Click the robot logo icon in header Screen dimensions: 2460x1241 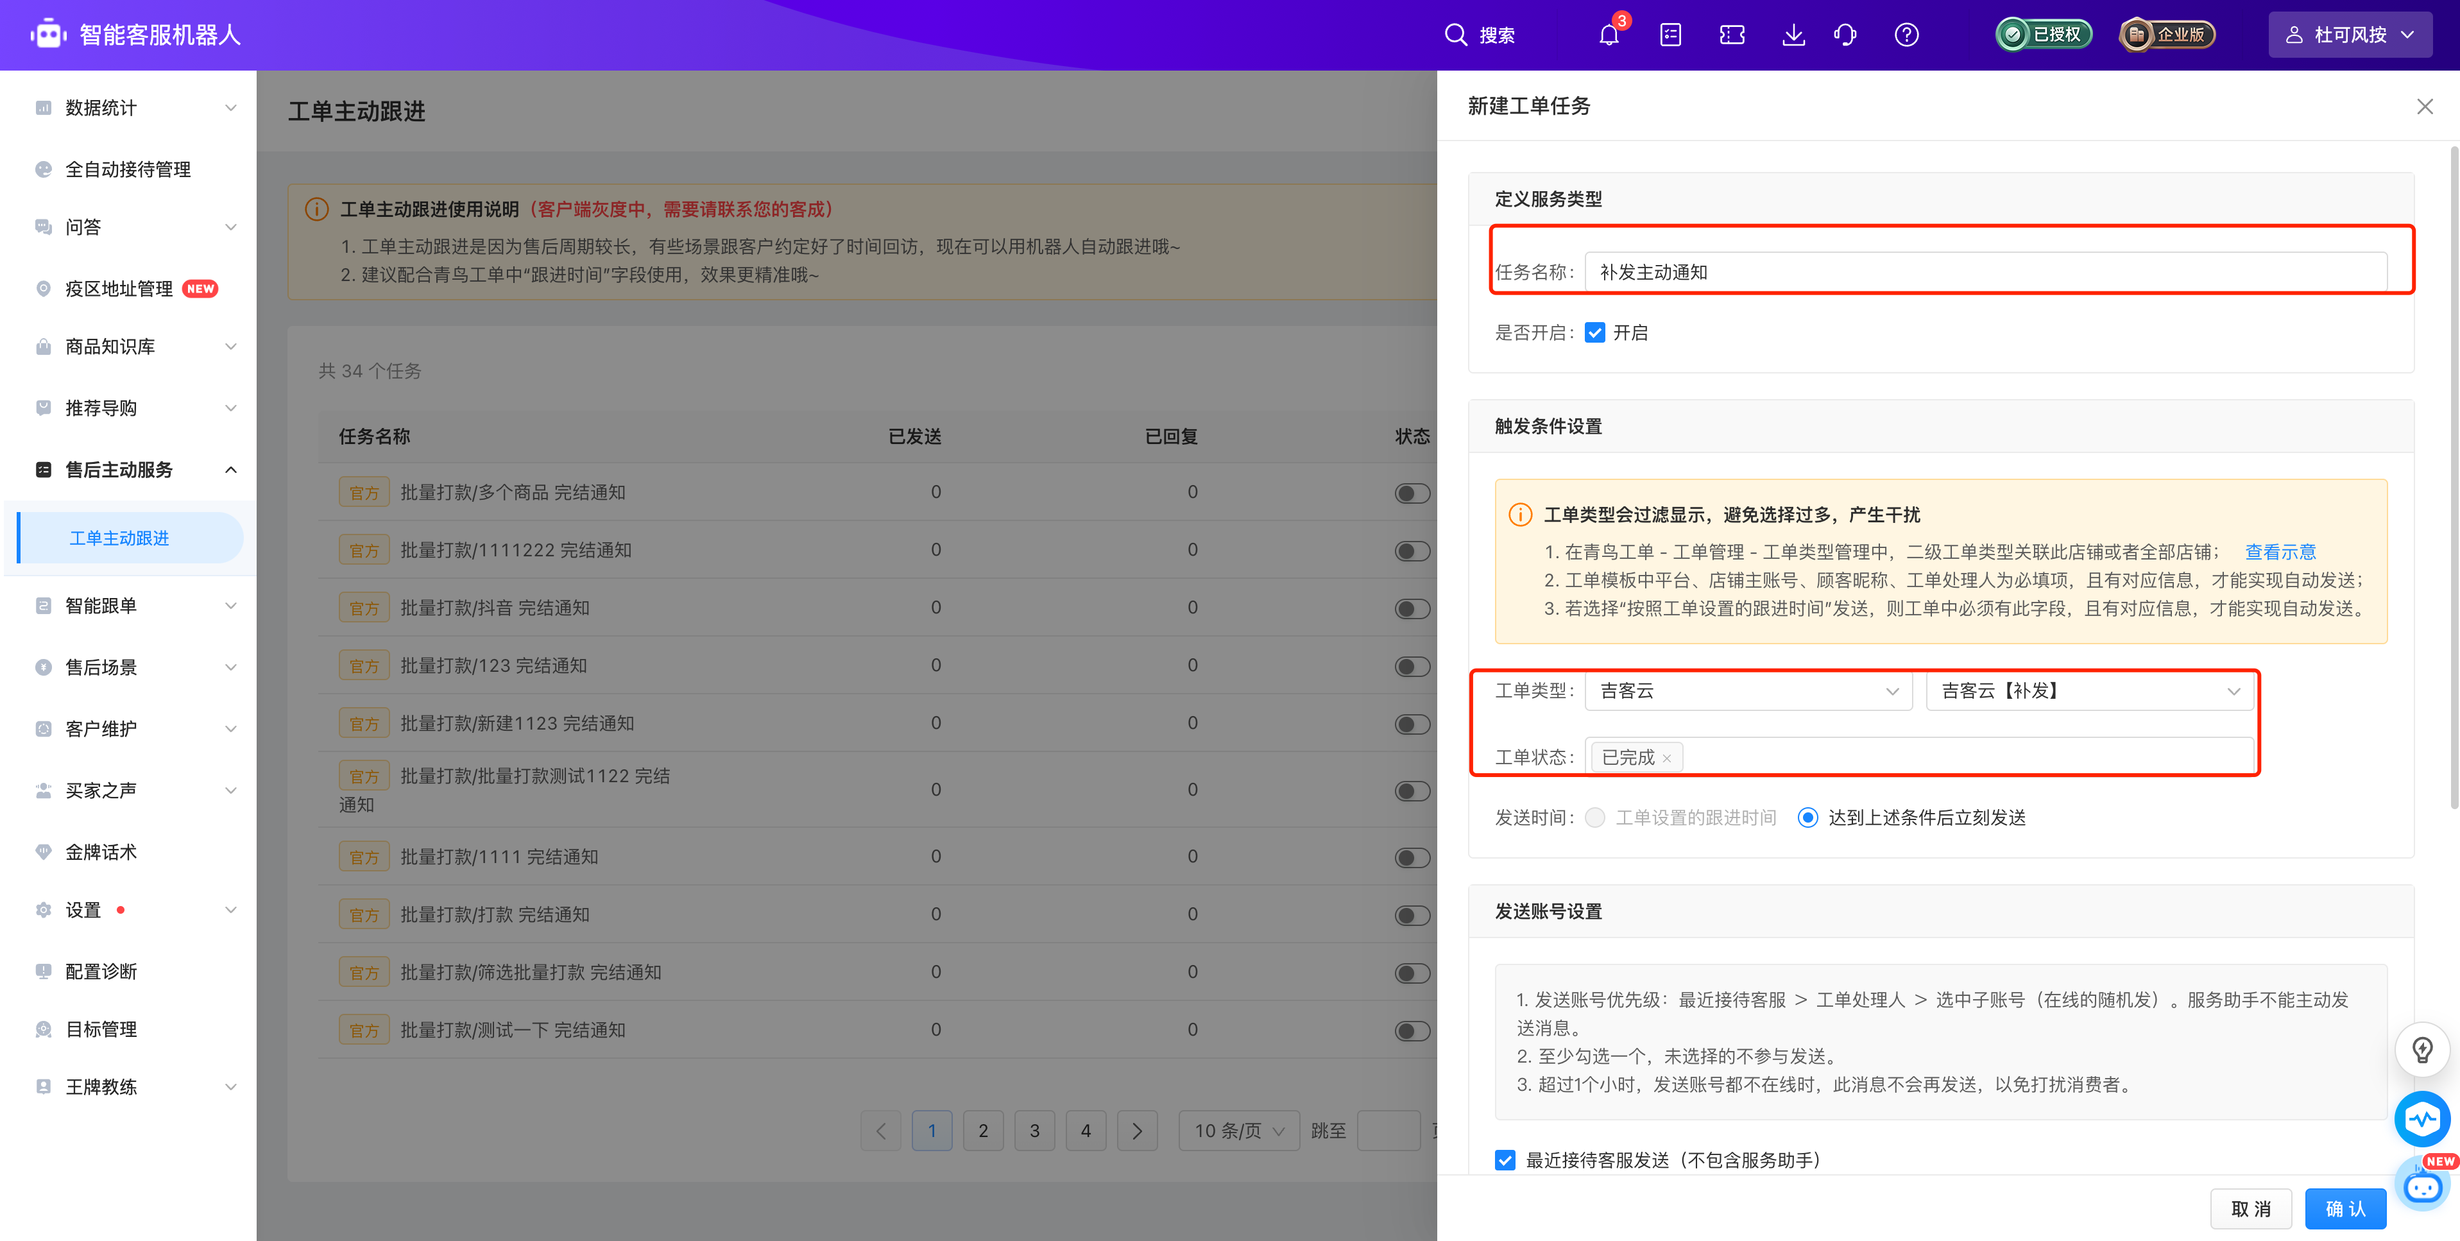pos(47,35)
